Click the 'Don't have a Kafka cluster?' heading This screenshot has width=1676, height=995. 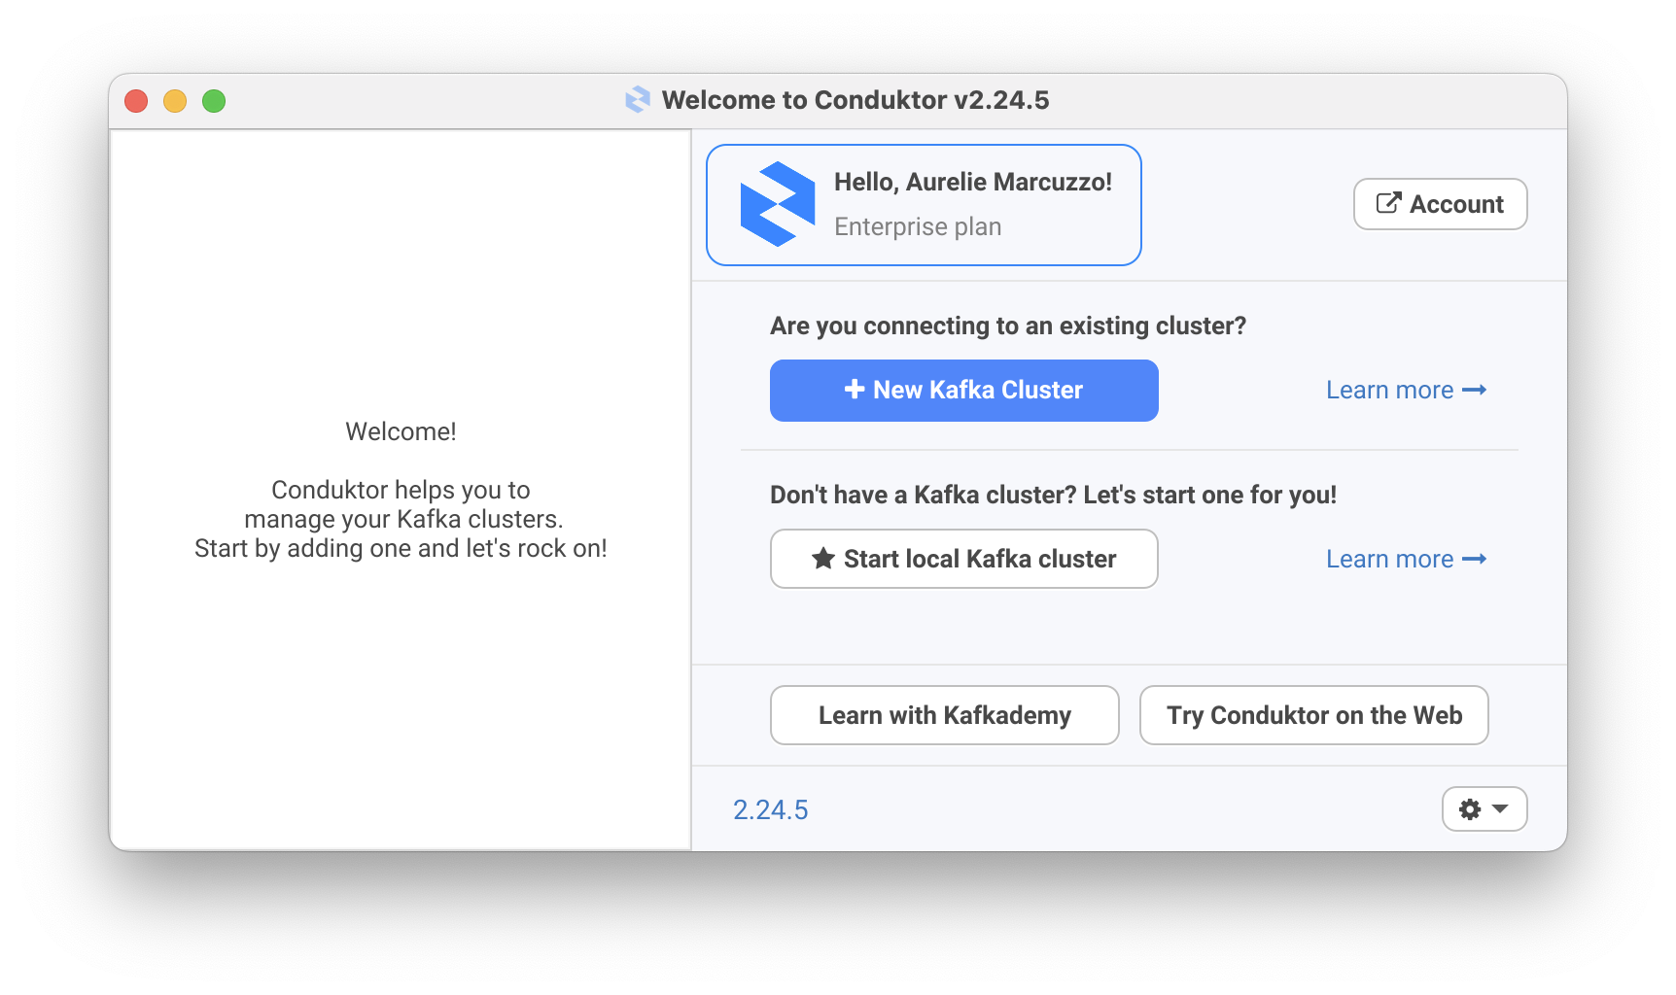tap(1053, 495)
